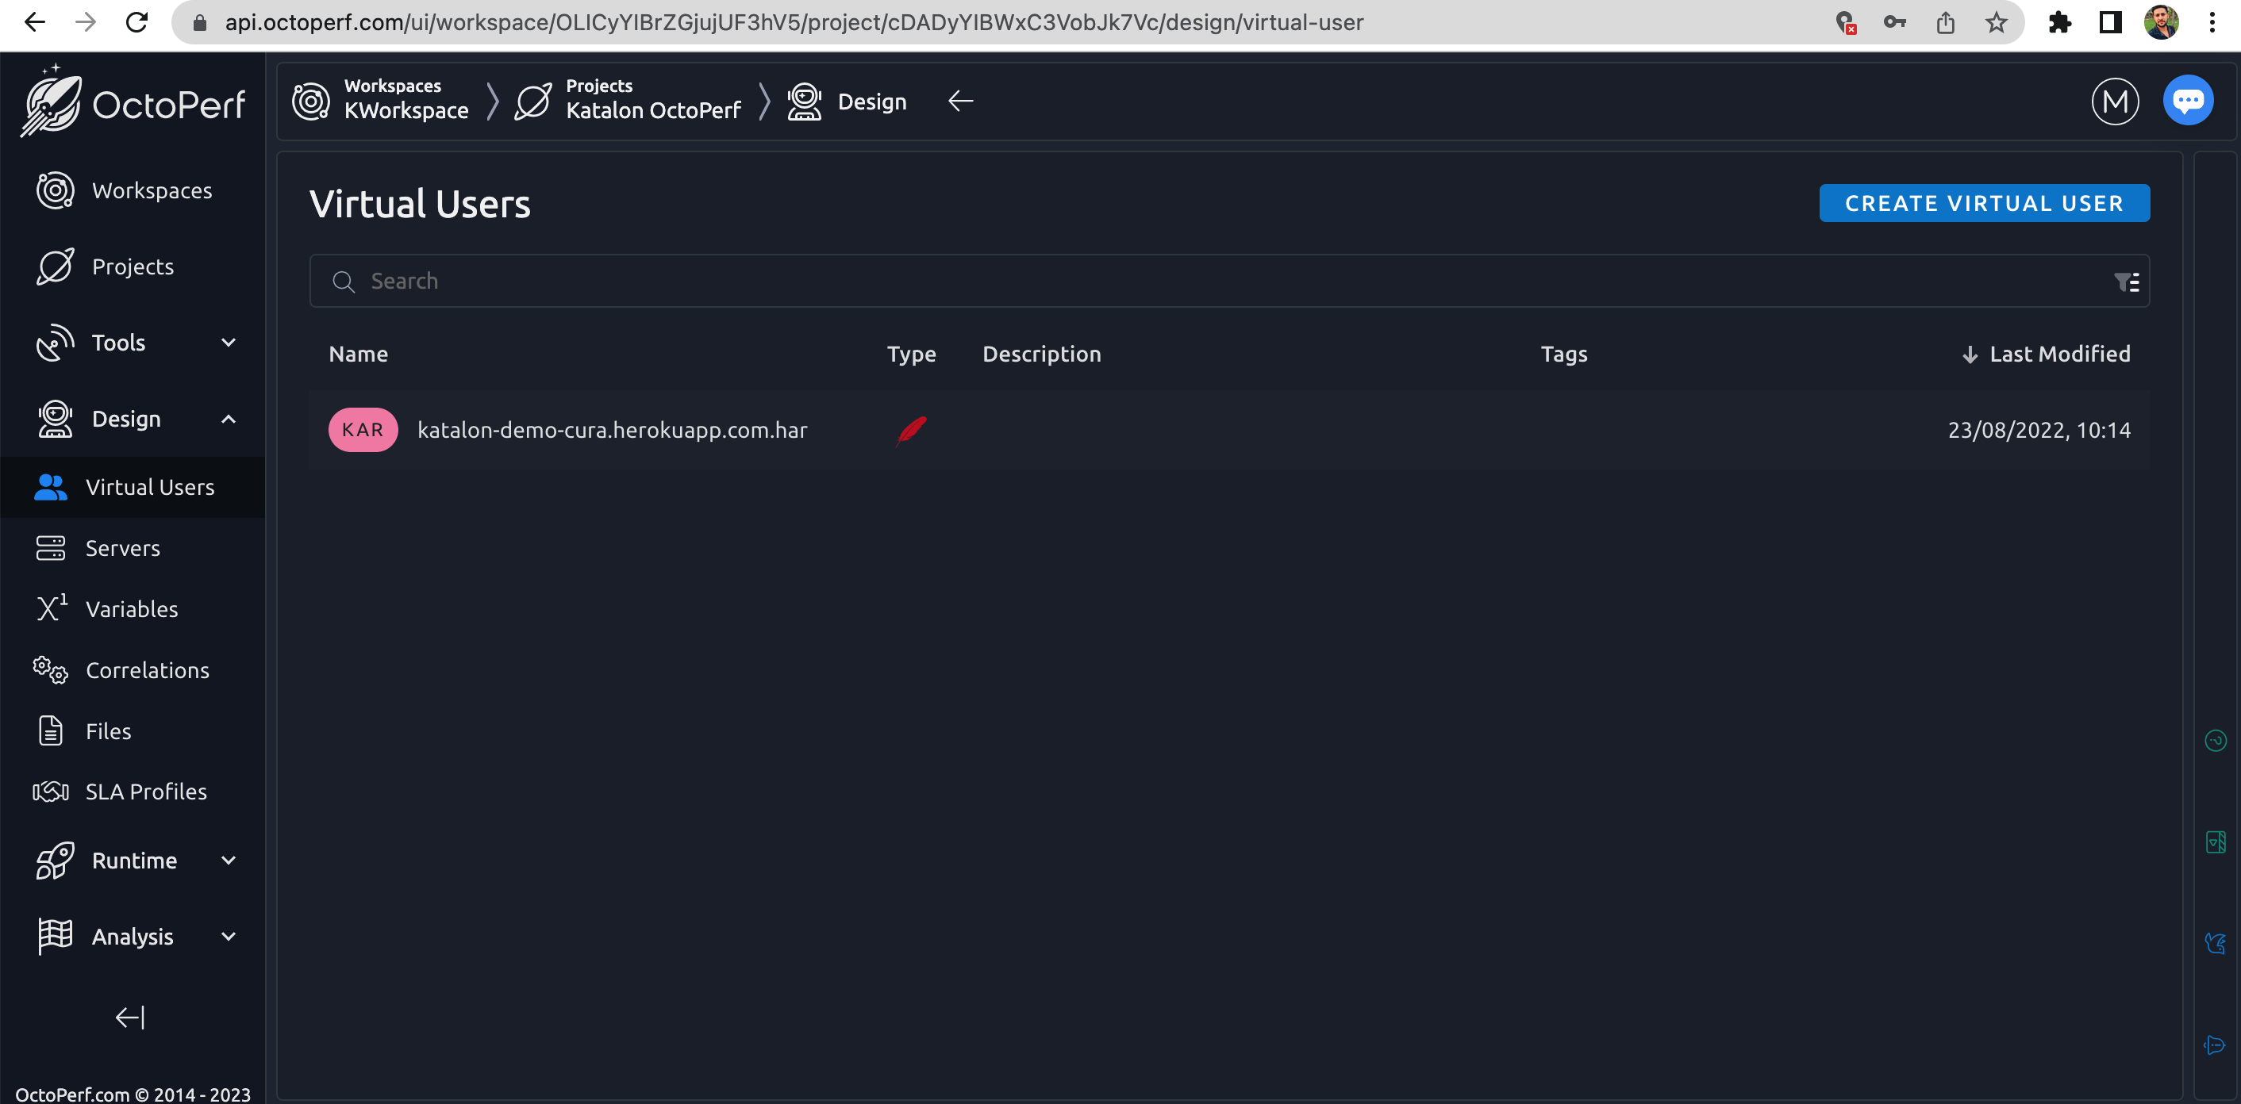Viewport: 2241px width, 1104px height.
Task: Navigate to the Projects section
Action: point(133,266)
